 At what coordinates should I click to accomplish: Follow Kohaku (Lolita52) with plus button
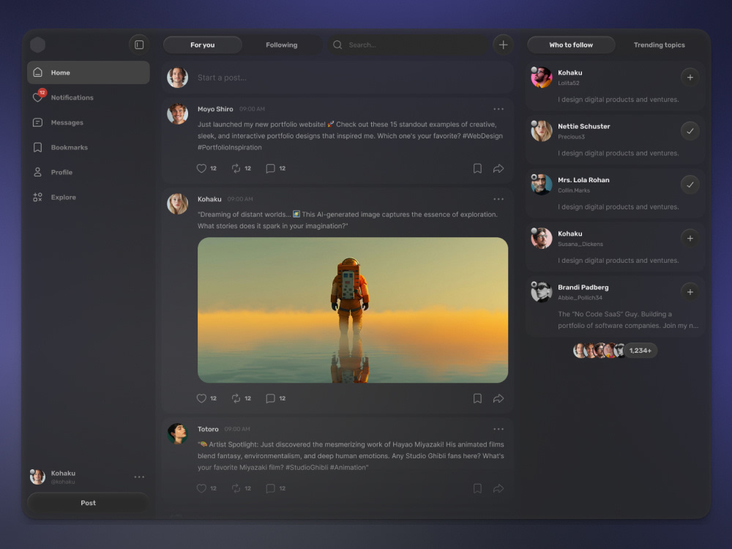[x=690, y=78]
